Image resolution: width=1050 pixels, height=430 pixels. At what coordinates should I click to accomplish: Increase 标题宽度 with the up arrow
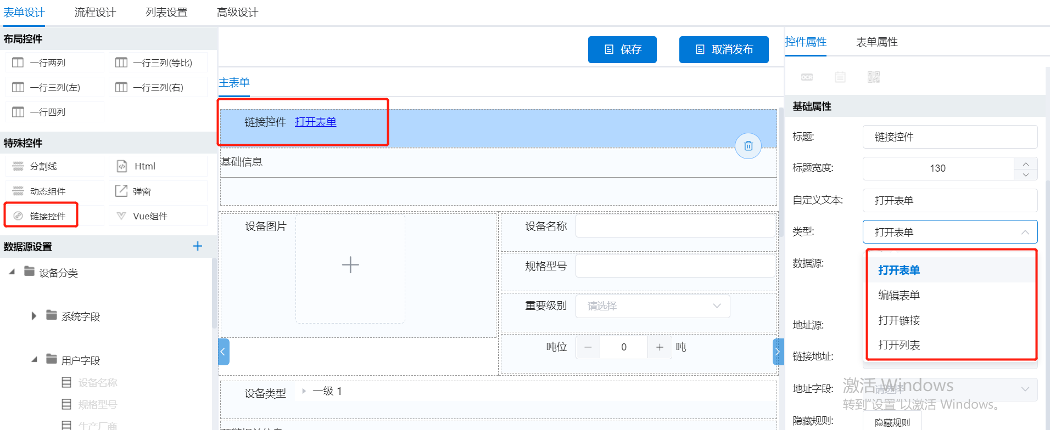1026,163
